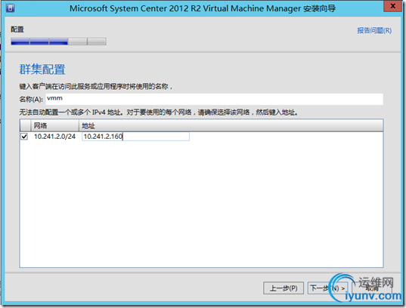Uncheck the 10.241.2.0/24 network checkbox
The image size is (406, 308).
[x=24, y=137]
